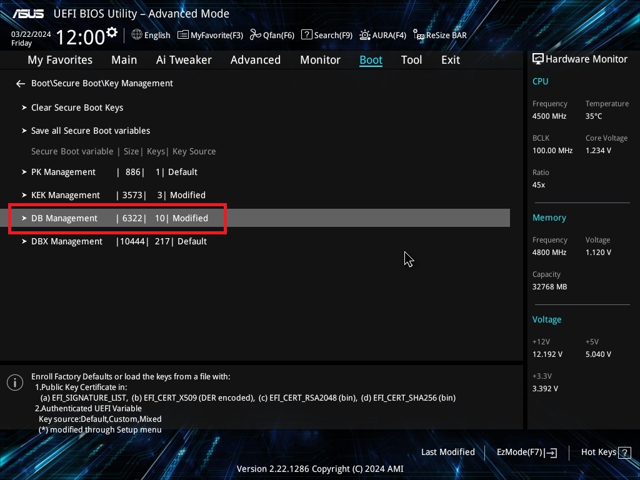Click Save all Secure Boot variables
This screenshot has width=640, height=480.
coord(91,131)
